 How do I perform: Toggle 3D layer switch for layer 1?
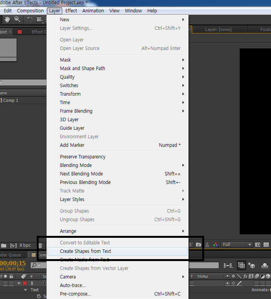click(x=268, y=283)
